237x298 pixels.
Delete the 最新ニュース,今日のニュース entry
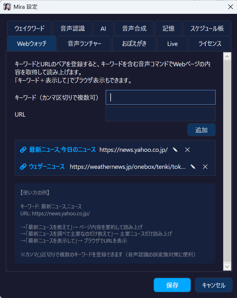pyautogui.click(x=187, y=150)
